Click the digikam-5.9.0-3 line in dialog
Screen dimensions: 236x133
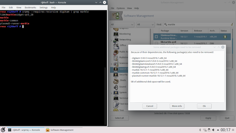point(149,58)
